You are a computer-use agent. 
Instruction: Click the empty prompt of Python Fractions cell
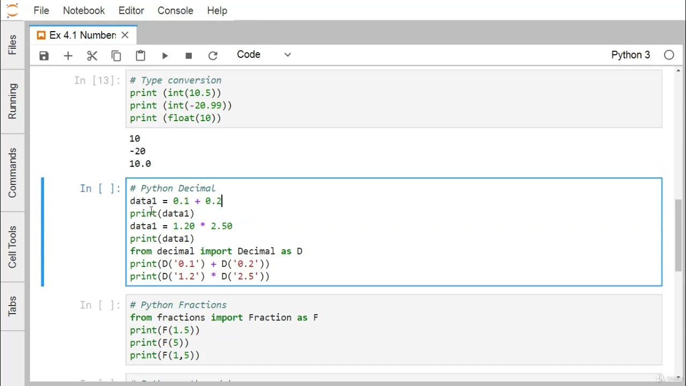tap(100, 305)
